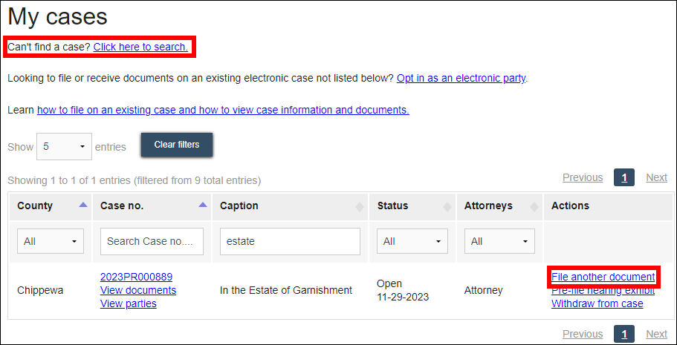Sort table by Case no. arrow

203,205
